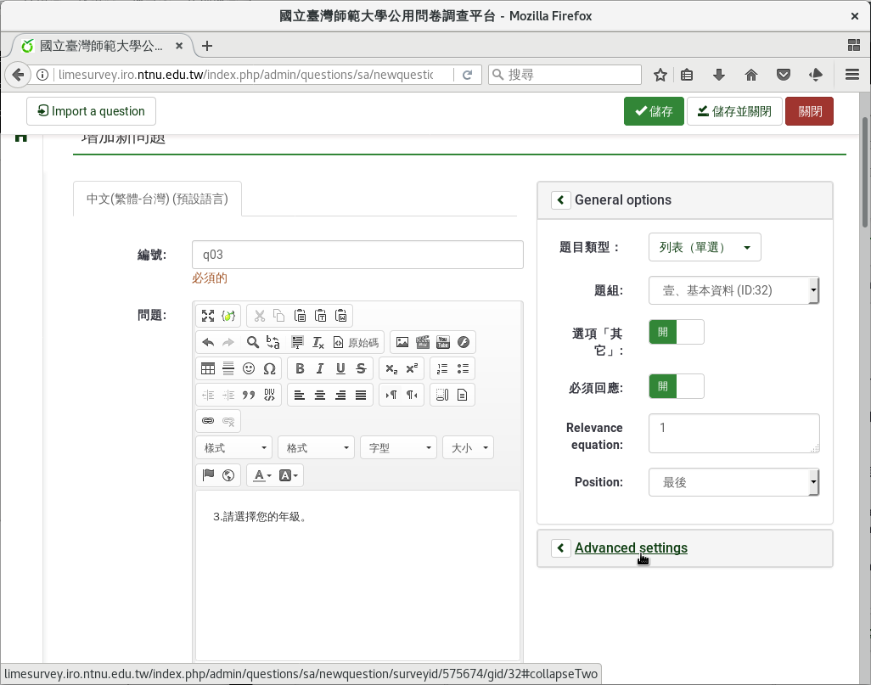871x685 pixels.
Task: Click the 儲存並關閉 button
Action: [734, 111]
